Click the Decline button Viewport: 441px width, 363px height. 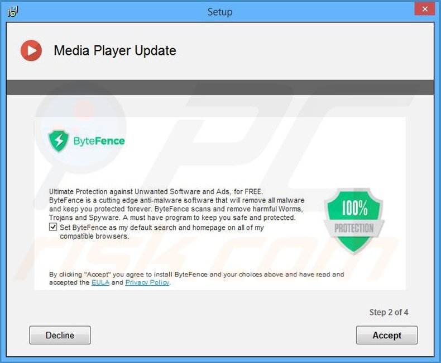click(60, 335)
